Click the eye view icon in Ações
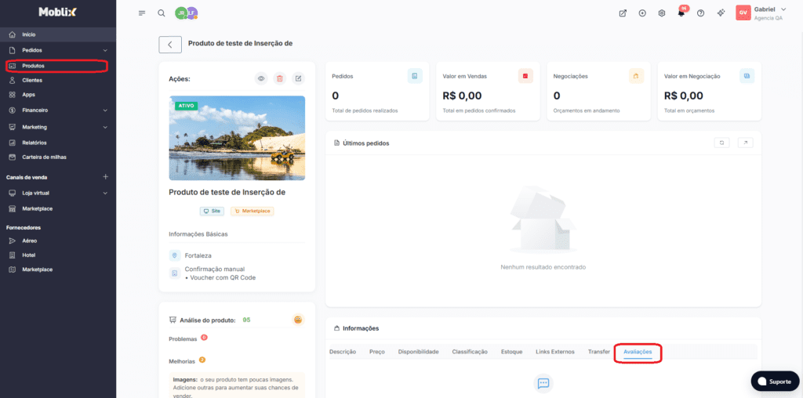 [261, 78]
